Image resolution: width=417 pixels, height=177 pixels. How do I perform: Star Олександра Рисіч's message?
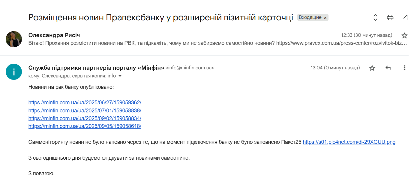tap(404, 36)
